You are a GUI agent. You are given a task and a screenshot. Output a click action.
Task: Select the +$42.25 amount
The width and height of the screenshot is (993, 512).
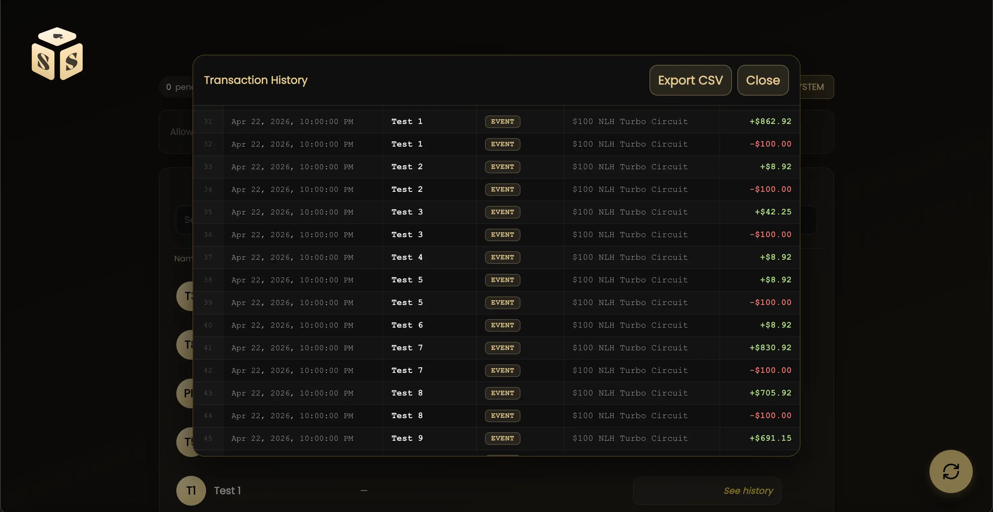773,212
